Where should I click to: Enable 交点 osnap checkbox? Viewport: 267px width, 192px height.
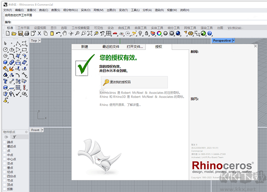(5, 163)
